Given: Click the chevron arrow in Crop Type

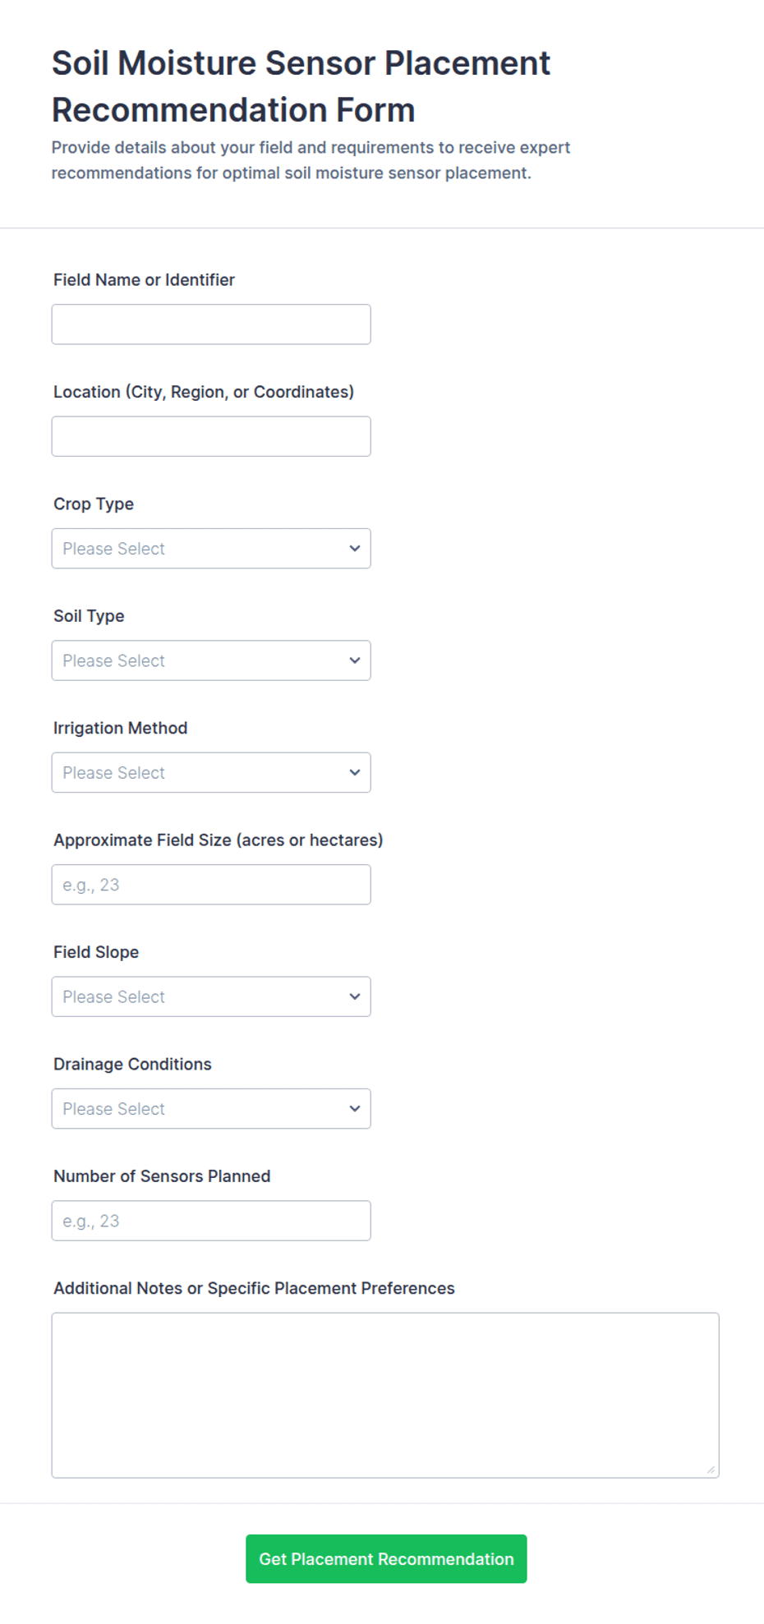Looking at the screenshot, I should pyautogui.click(x=355, y=549).
